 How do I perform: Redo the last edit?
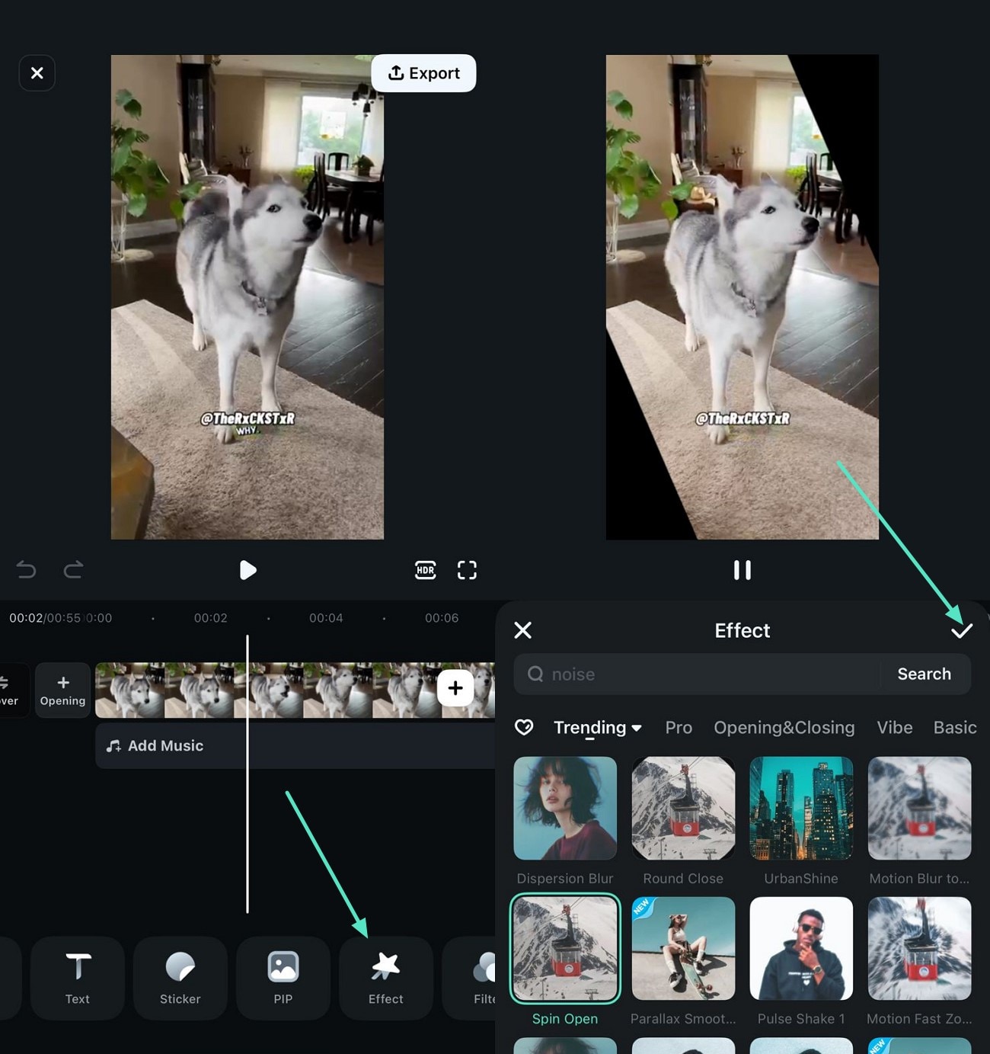[73, 570]
